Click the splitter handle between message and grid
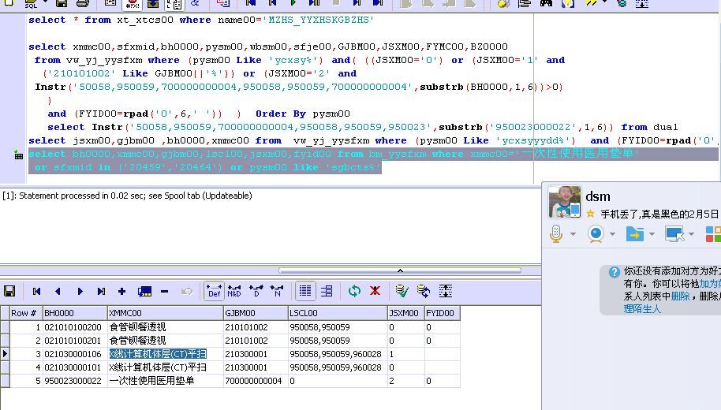Viewport: 721px width, 410px height. click(x=400, y=270)
